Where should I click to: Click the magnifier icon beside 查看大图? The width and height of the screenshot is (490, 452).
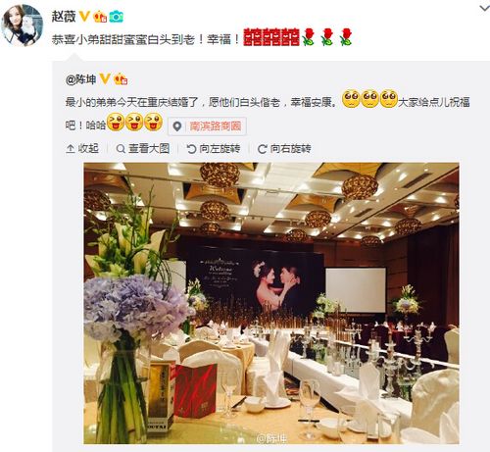coord(121,149)
